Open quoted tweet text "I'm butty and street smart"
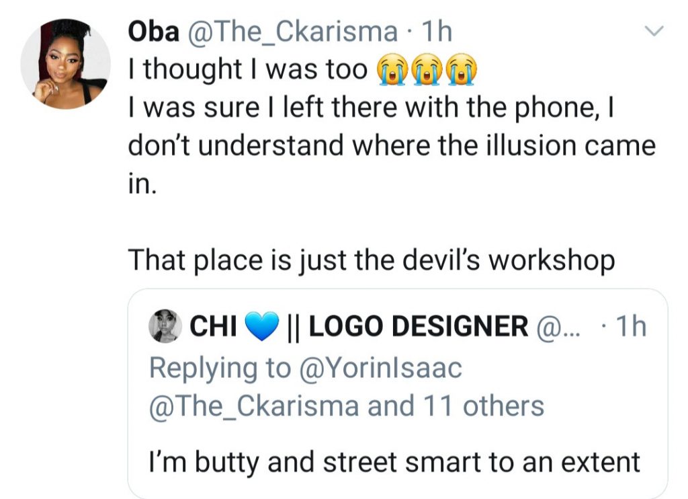Screen dimensions: 688x499 (394, 462)
